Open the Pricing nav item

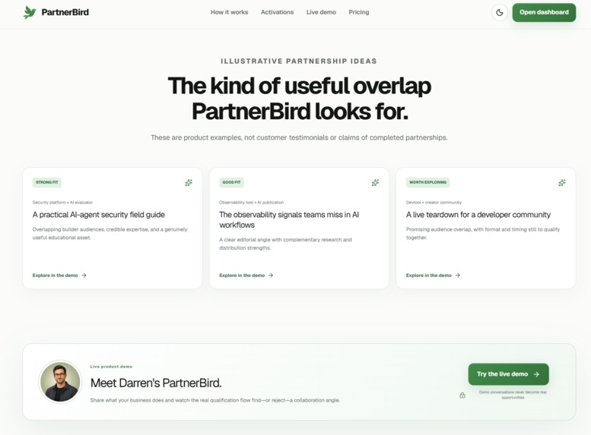pos(359,12)
